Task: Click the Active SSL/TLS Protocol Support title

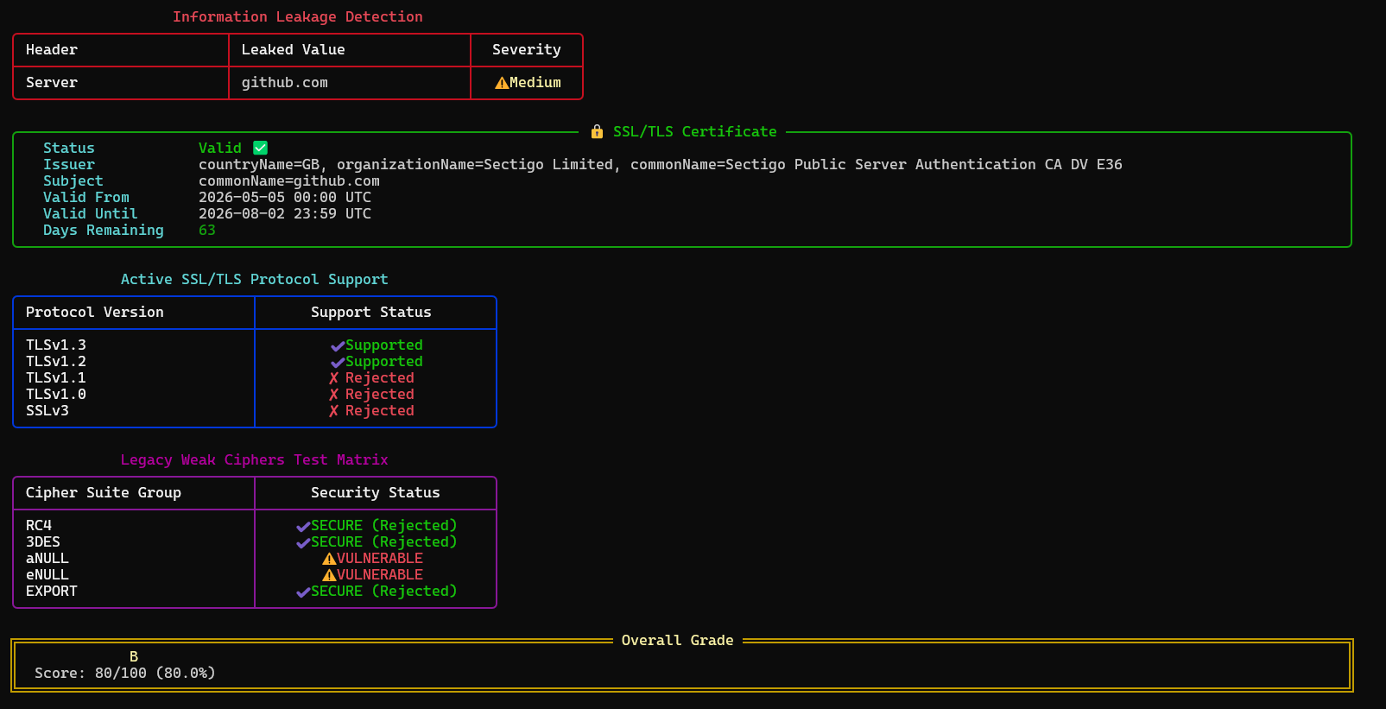Action: 255,279
